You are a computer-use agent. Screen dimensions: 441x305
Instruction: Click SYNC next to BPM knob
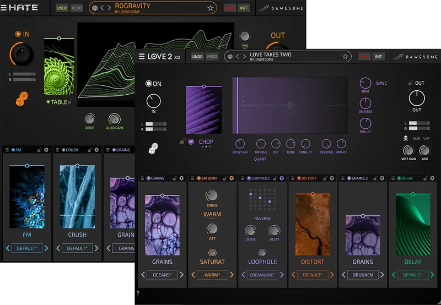click(x=381, y=84)
